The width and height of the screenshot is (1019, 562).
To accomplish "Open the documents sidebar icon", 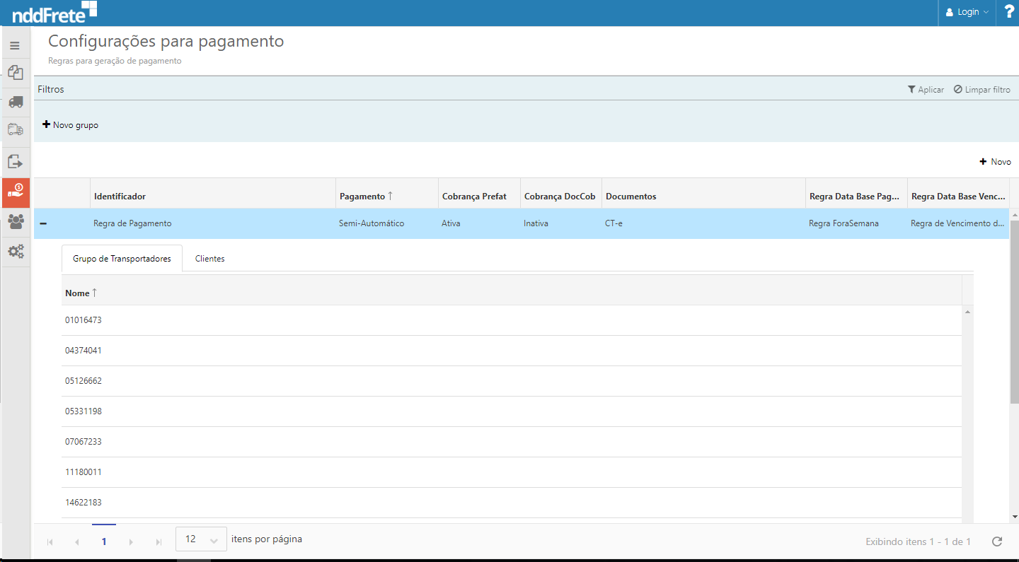I will pos(15,72).
